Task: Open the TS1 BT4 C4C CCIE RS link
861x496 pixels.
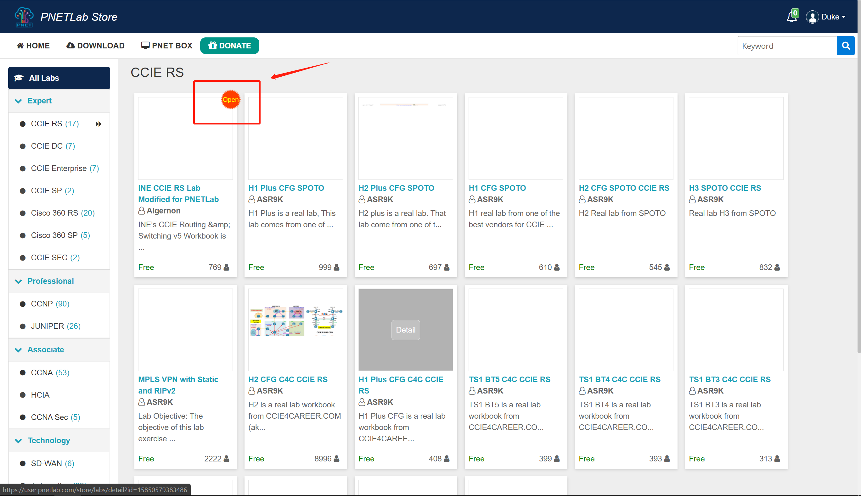Action: [x=620, y=379]
